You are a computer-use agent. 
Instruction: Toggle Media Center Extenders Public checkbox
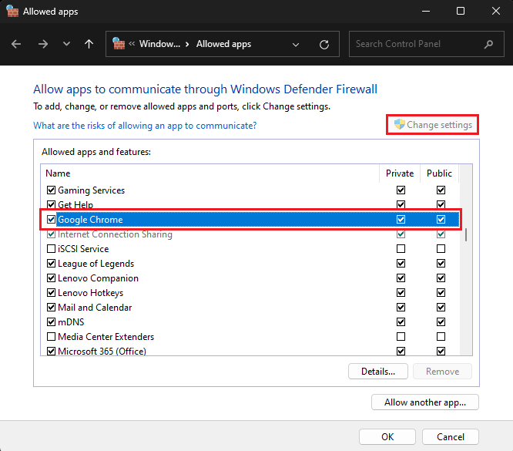tap(441, 337)
